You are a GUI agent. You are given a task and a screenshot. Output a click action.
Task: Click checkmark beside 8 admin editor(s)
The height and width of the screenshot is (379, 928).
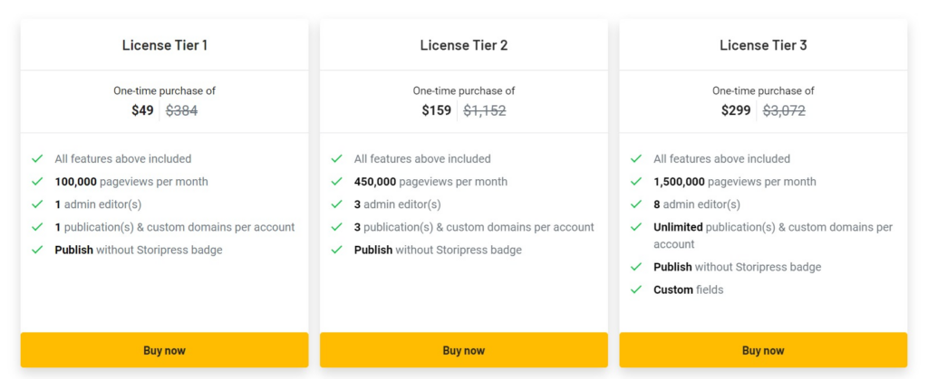pos(636,204)
